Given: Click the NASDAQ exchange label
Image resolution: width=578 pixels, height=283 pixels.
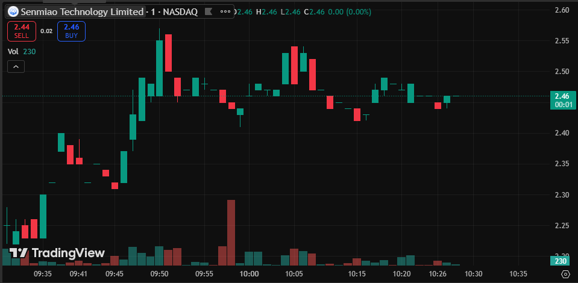Looking at the screenshot, I should tap(180, 12).
